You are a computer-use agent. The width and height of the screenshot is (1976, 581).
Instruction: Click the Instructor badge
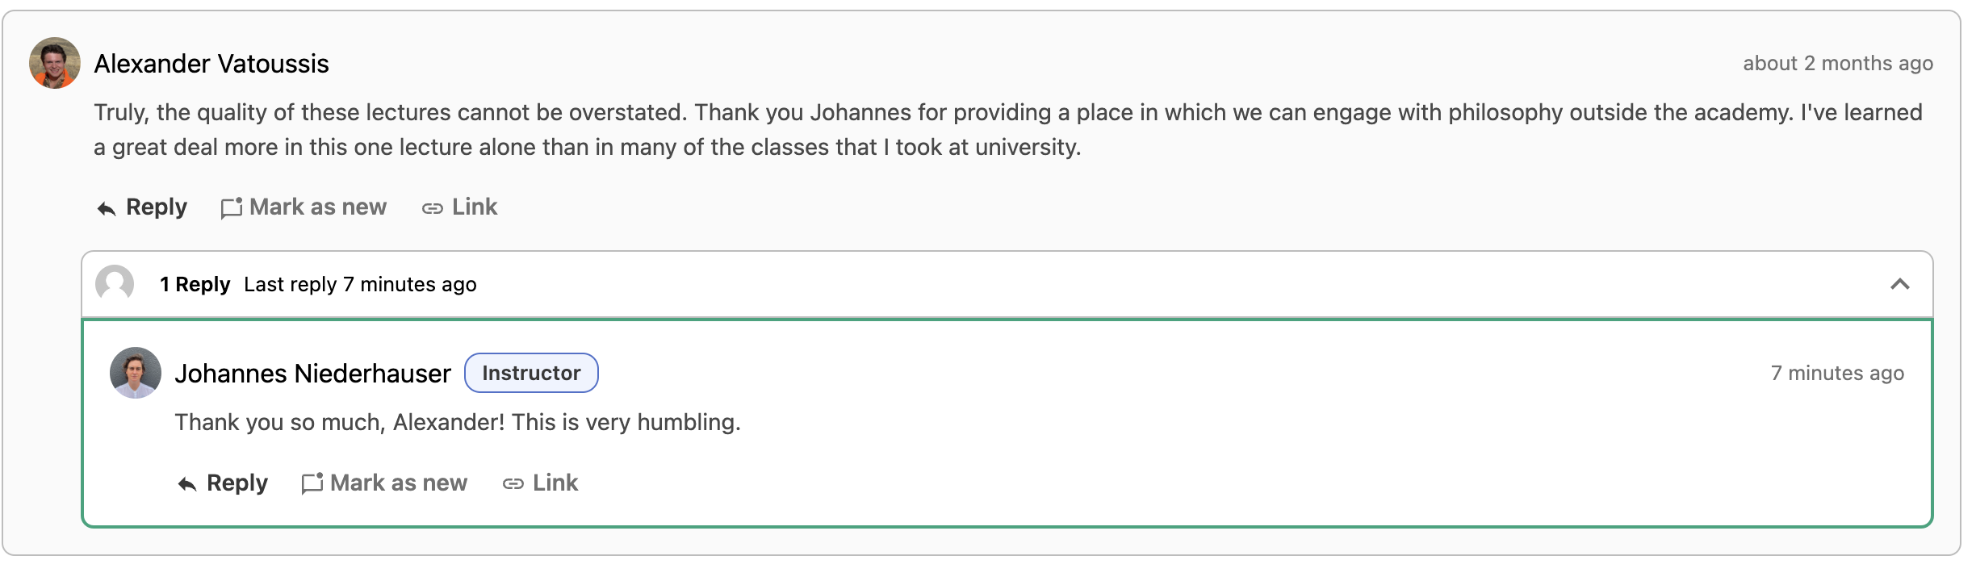coord(531,373)
